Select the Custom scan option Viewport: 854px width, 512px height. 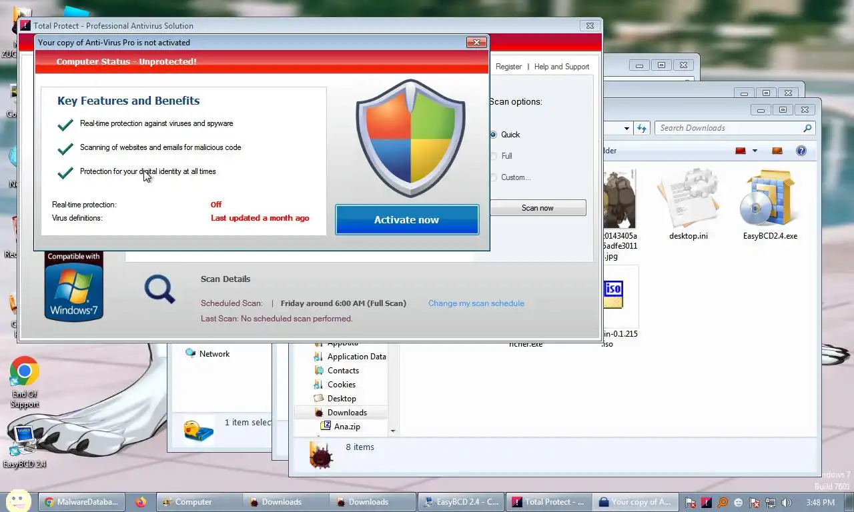(511, 177)
